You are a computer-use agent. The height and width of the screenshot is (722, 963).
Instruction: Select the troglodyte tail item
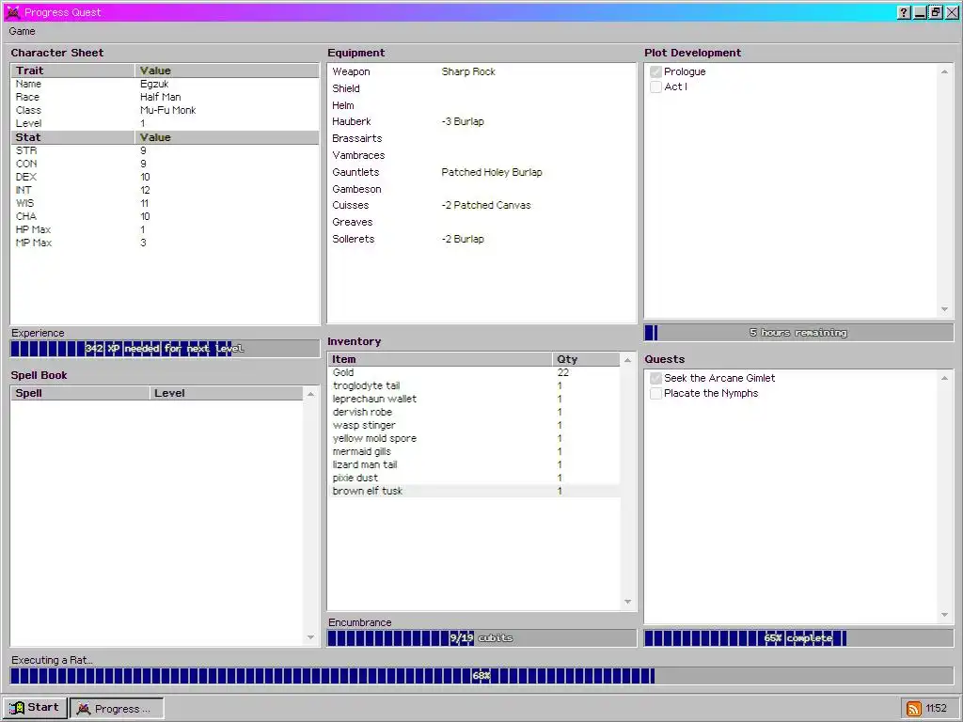click(474, 386)
